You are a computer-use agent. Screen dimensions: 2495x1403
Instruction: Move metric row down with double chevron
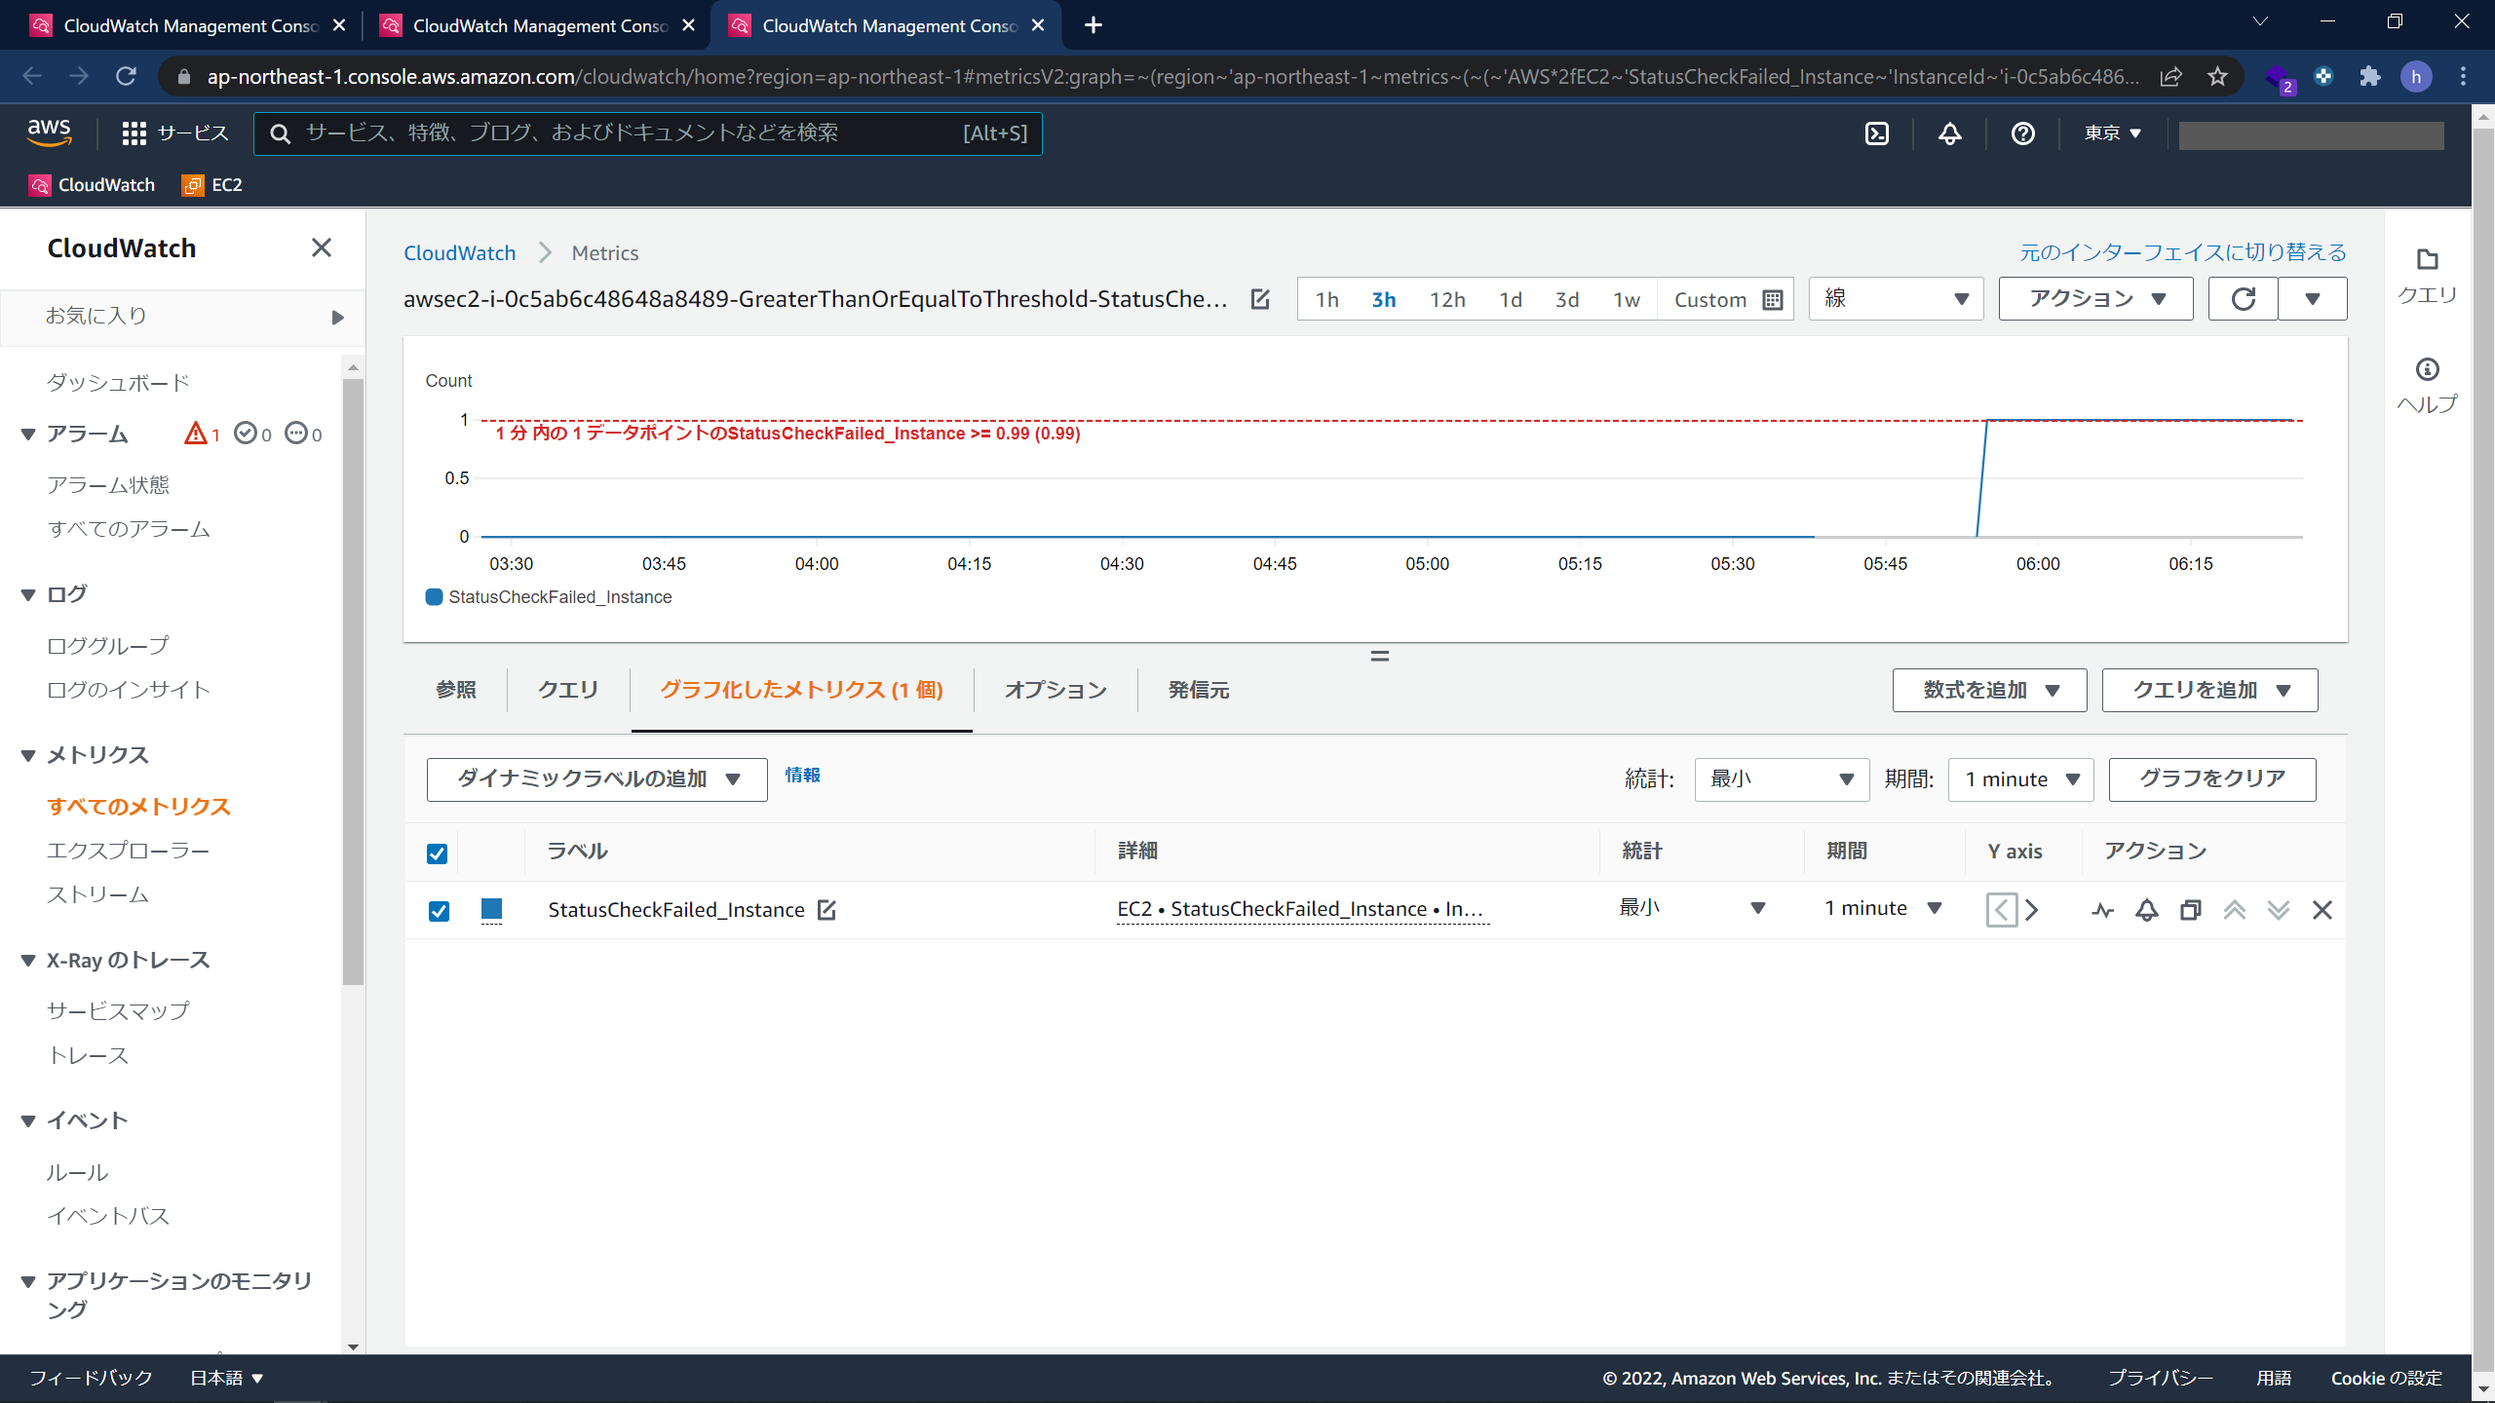(2278, 910)
